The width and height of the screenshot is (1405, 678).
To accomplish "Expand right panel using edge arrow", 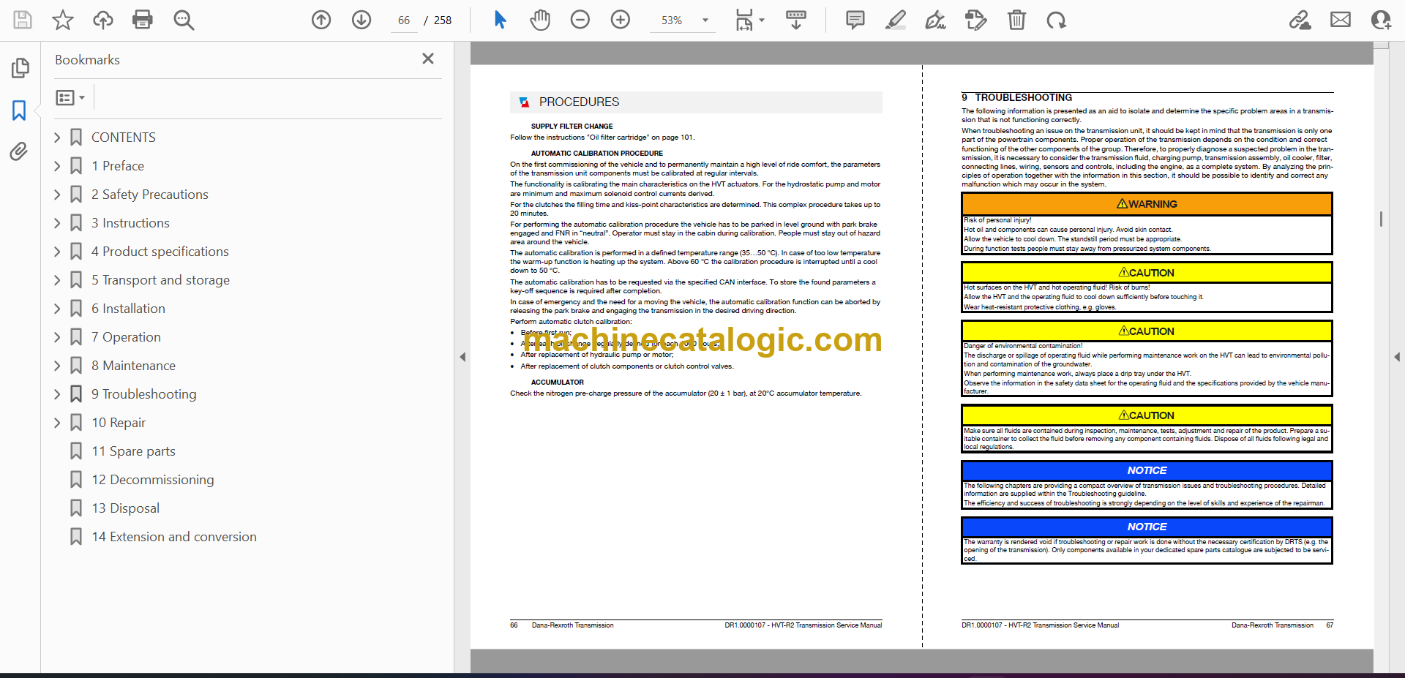I will click(1397, 357).
